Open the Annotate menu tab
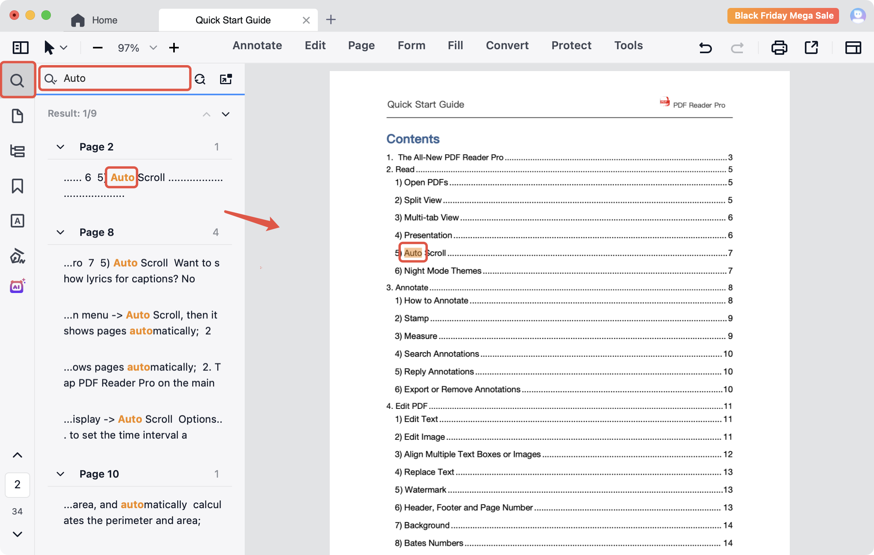The width and height of the screenshot is (874, 555). pyautogui.click(x=257, y=45)
